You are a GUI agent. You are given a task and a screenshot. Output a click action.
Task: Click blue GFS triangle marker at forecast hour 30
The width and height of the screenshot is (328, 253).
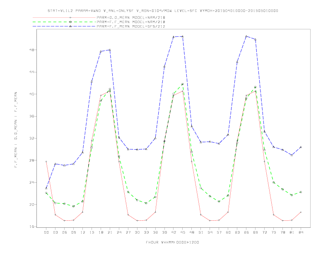click(x=137, y=150)
